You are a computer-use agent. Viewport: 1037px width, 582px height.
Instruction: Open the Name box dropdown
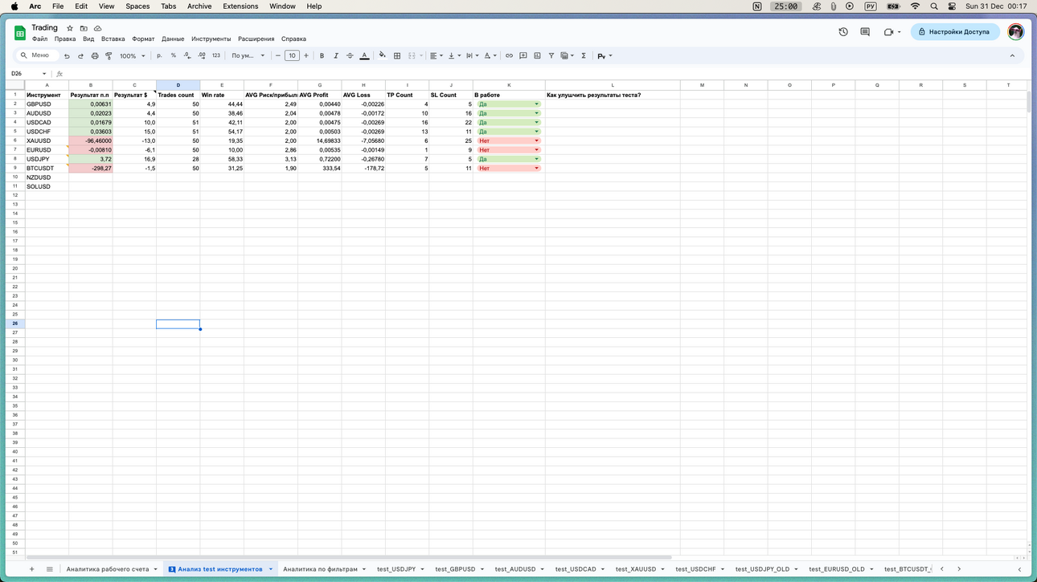point(44,74)
